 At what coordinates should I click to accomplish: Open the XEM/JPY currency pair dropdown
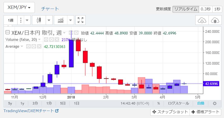pos(19,7)
